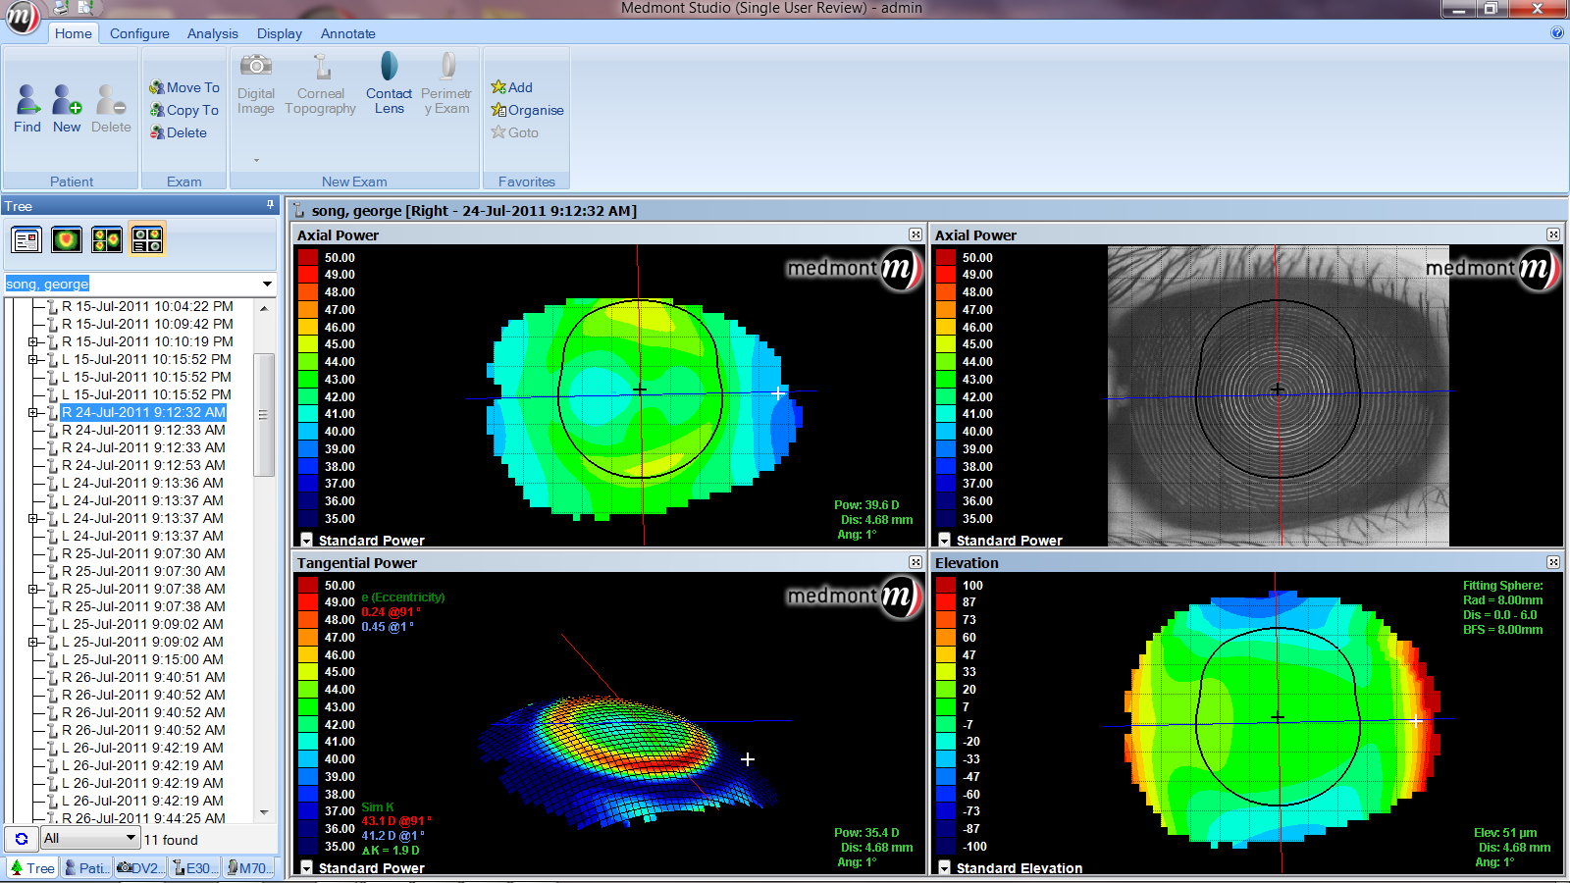Select exam R 15-Jul-2011 10:09:42 PM
Viewport: 1570px width, 883px height.
click(x=147, y=324)
